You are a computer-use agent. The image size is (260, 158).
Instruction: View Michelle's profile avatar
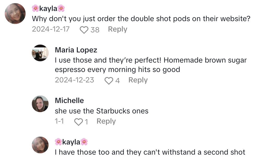tap(40, 104)
